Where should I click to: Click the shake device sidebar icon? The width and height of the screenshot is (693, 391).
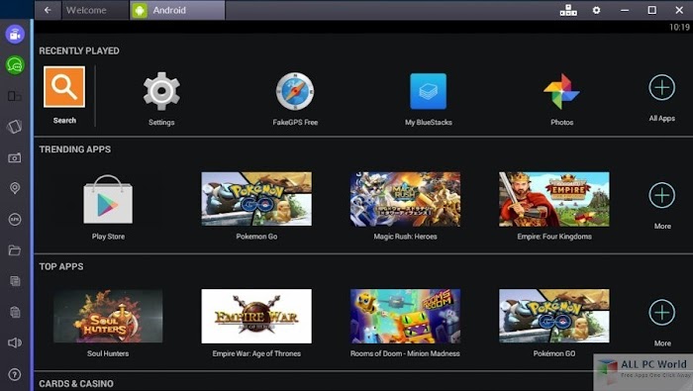pyautogui.click(x=15, y=127)
